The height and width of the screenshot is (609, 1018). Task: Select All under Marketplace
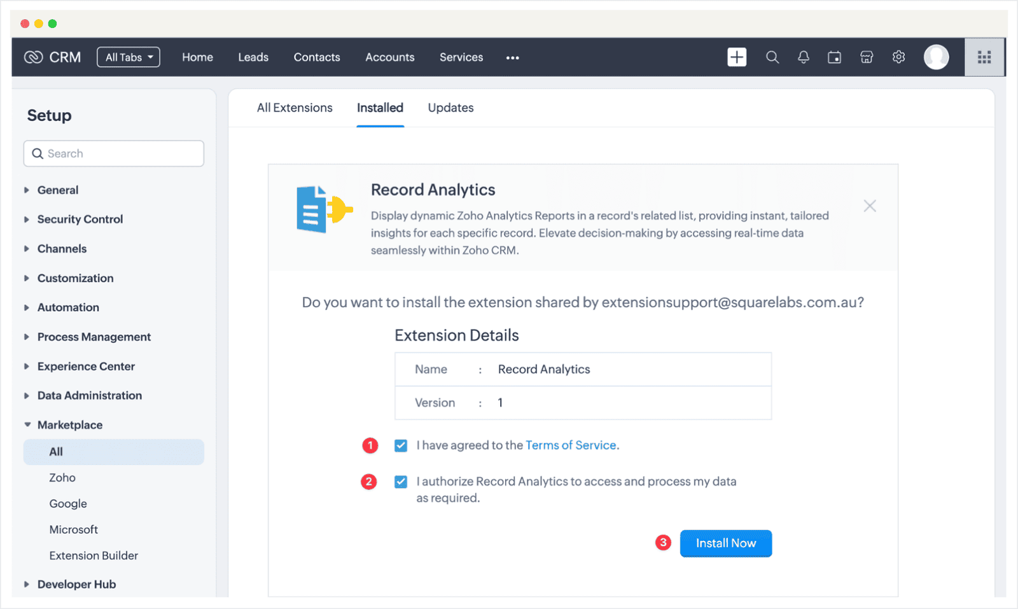tap(114, 452)
